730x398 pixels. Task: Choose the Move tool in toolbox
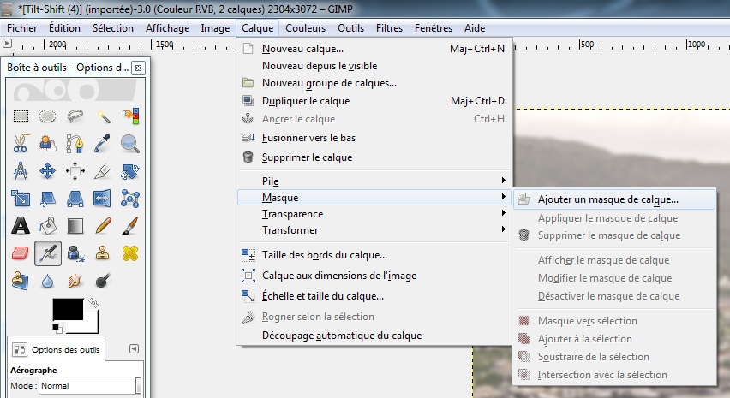point(48,171)
